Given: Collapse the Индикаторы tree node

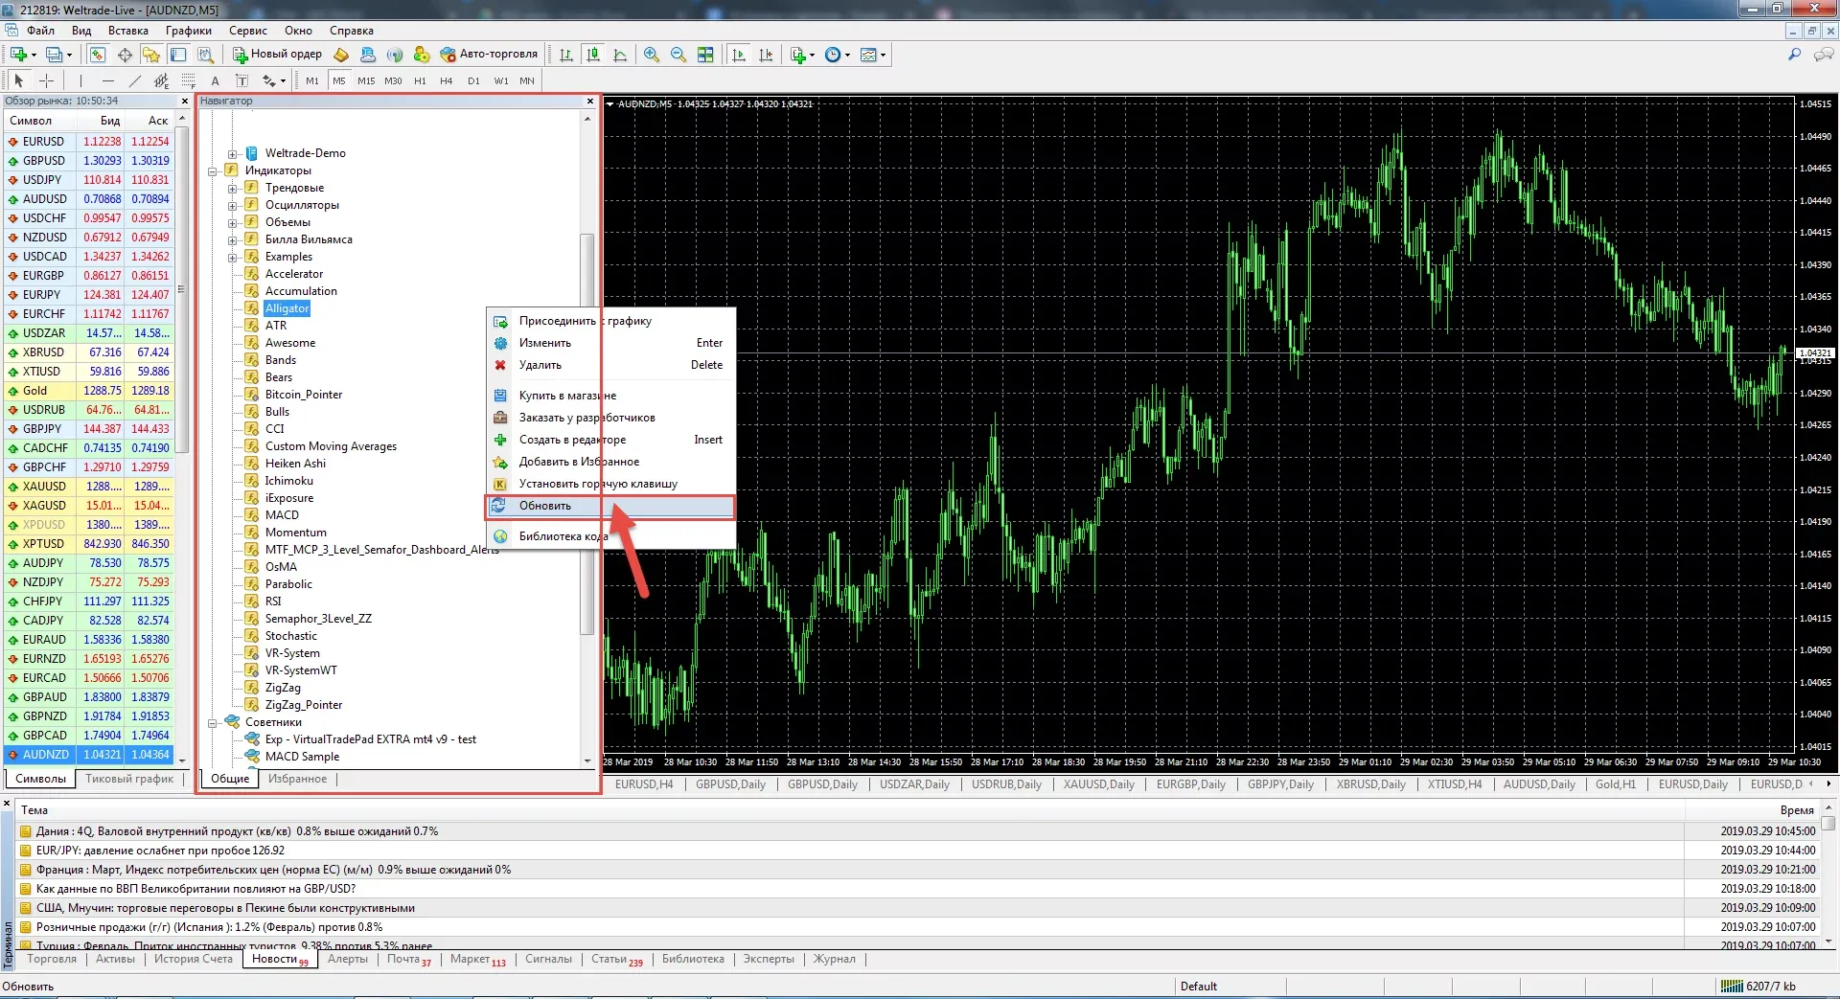Looking at the screenshot, I should click(213, 170).
